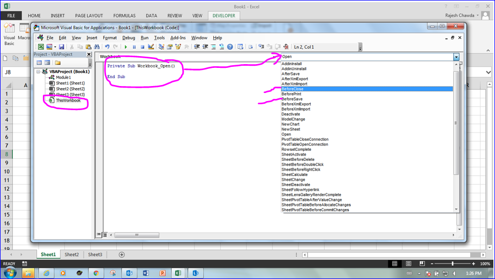Click the Excel zoom slider handle
The image size is (495, 279).
pyautogui.click(x=452, y=263)
